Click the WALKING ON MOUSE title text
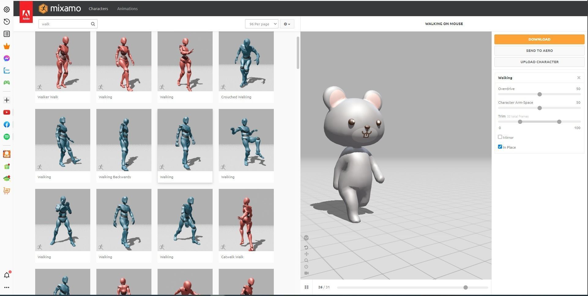The width and height of the screenshot is (588, 296). pyautogui.click(x=444, y=24)
